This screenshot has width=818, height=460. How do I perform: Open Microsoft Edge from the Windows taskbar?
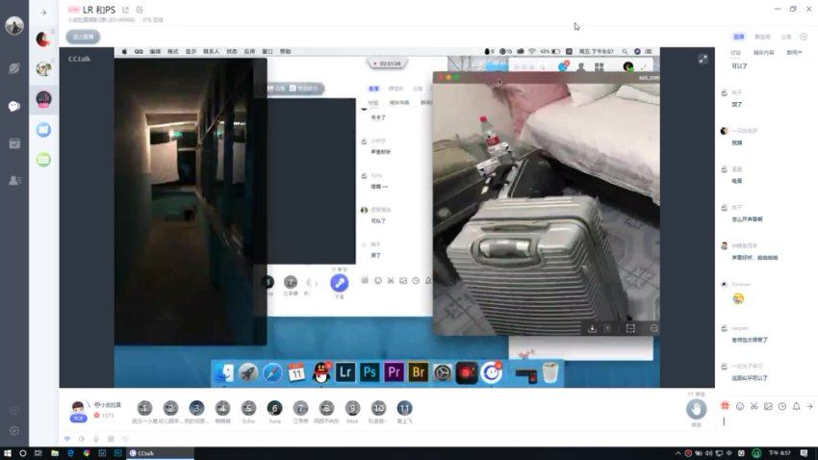pos(70,453)
